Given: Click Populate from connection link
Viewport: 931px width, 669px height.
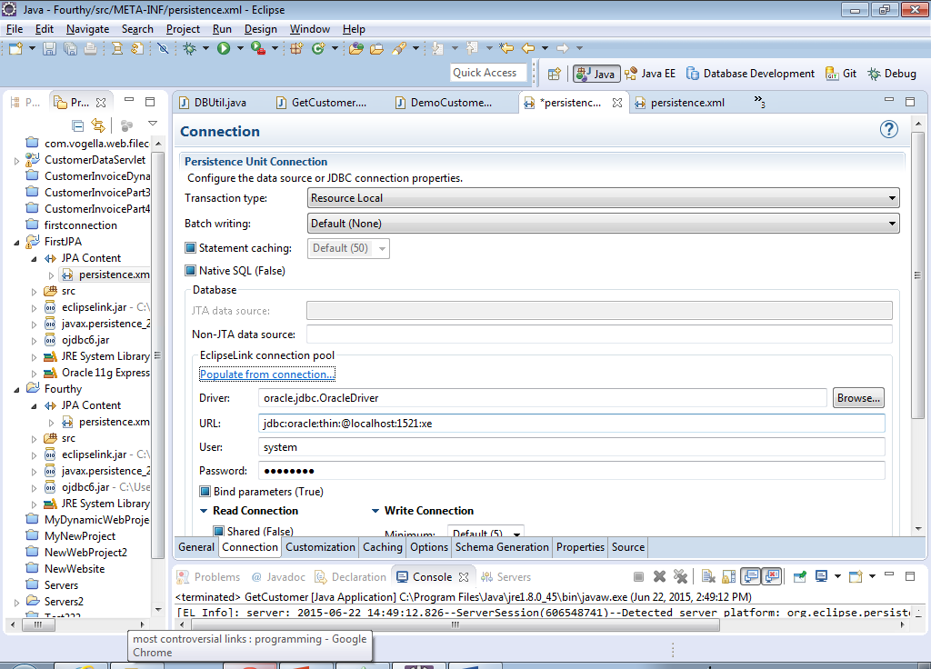Looking at the screenshot, I should point(267,374).
